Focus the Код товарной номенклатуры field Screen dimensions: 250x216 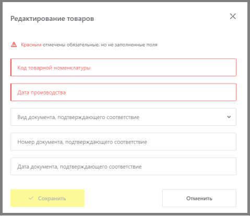point(123,67)
